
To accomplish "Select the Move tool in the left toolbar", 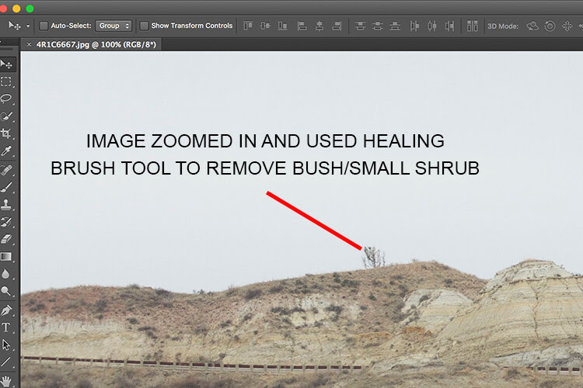I will 6,64.
